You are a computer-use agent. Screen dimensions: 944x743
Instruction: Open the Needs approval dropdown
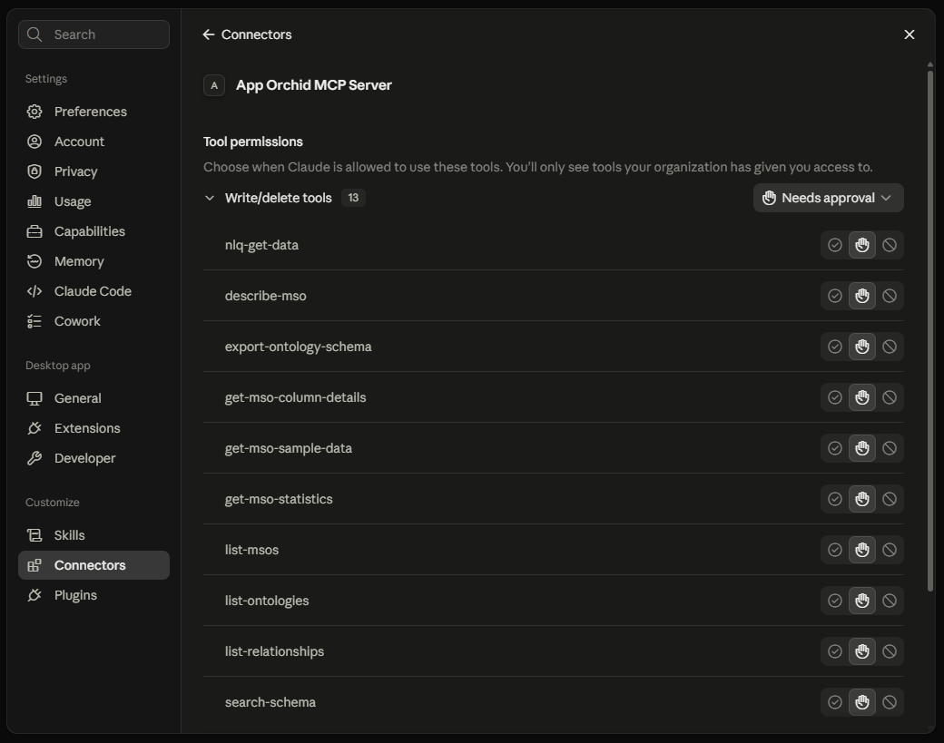click(828, 198)
